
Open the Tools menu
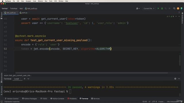[51, 1]
